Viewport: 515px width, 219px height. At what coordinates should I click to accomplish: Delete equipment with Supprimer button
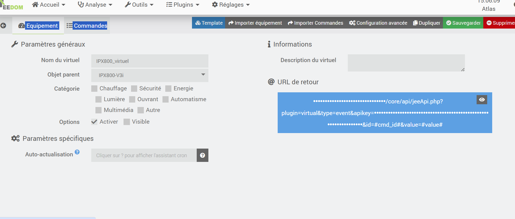[x=500, y=23]
